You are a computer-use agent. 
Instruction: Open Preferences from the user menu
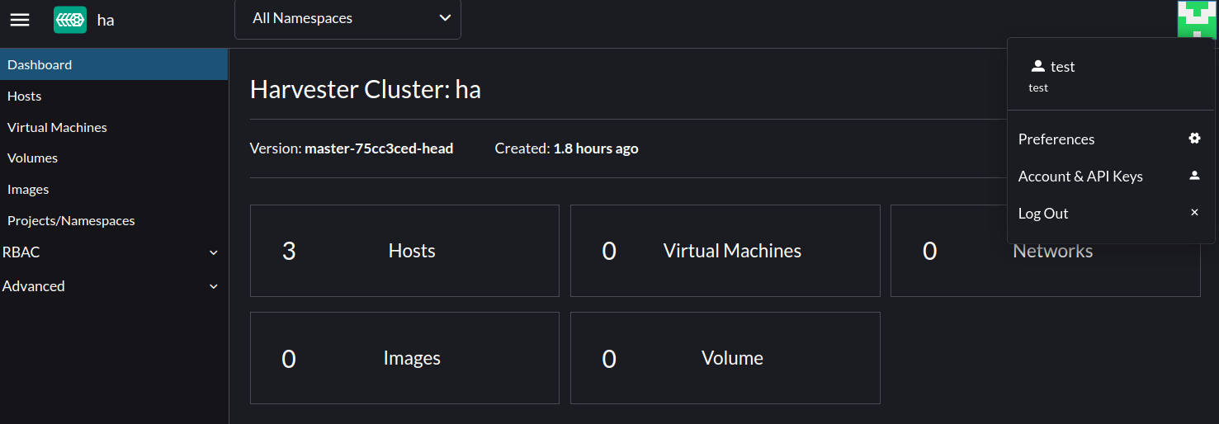[x=1111, y=139]
